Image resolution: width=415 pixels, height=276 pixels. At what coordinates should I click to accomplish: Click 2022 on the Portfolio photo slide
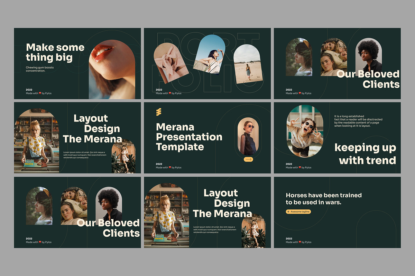tap(159, 90)
